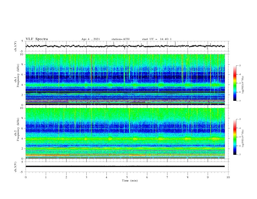Screen dimensions: 257x199
Task: Click the ch.1 voltage waveform trace
Action: tap(125, 46)
